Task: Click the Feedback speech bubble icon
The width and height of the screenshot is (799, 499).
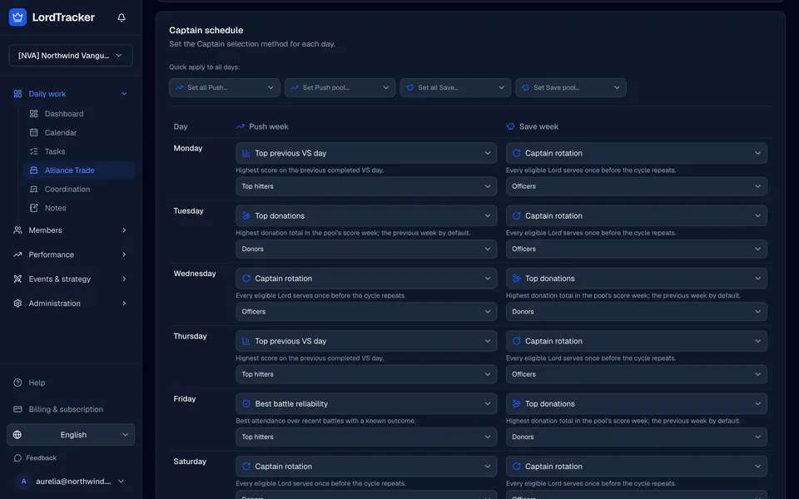Action: point(17,457)
